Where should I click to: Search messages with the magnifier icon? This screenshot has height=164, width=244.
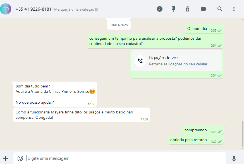point(220,9)
